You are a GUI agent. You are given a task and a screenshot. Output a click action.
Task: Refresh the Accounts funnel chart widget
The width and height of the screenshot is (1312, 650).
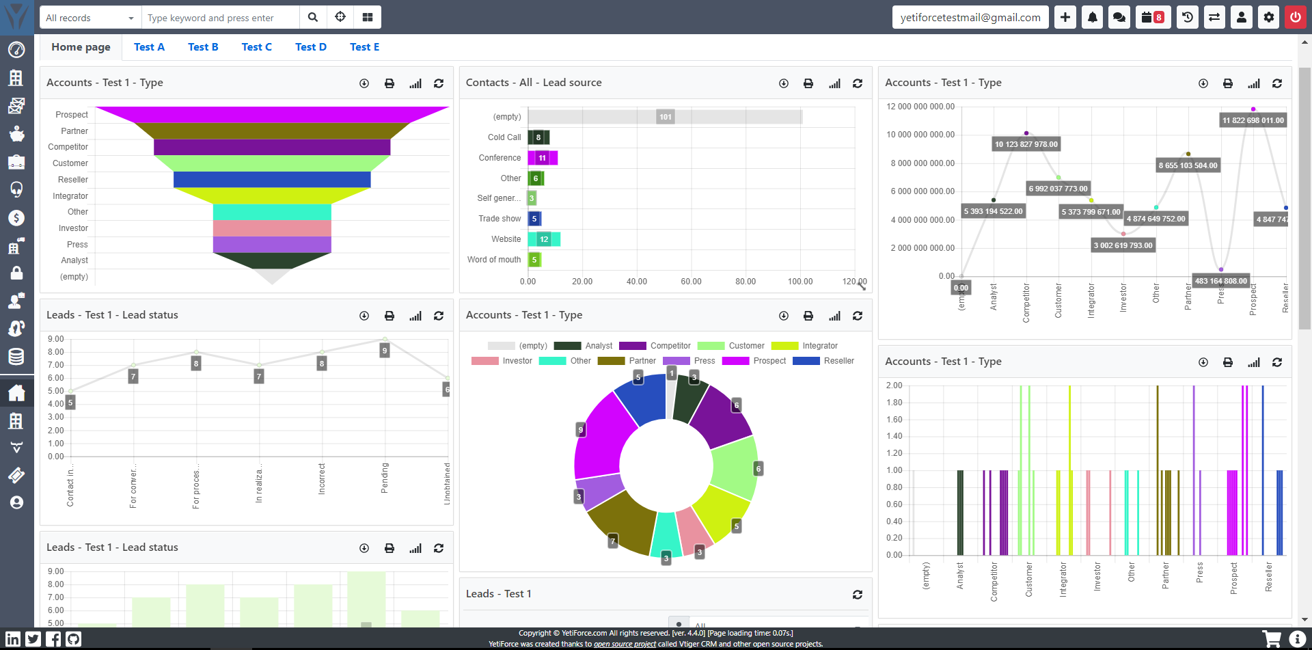[x=439, y=83]
